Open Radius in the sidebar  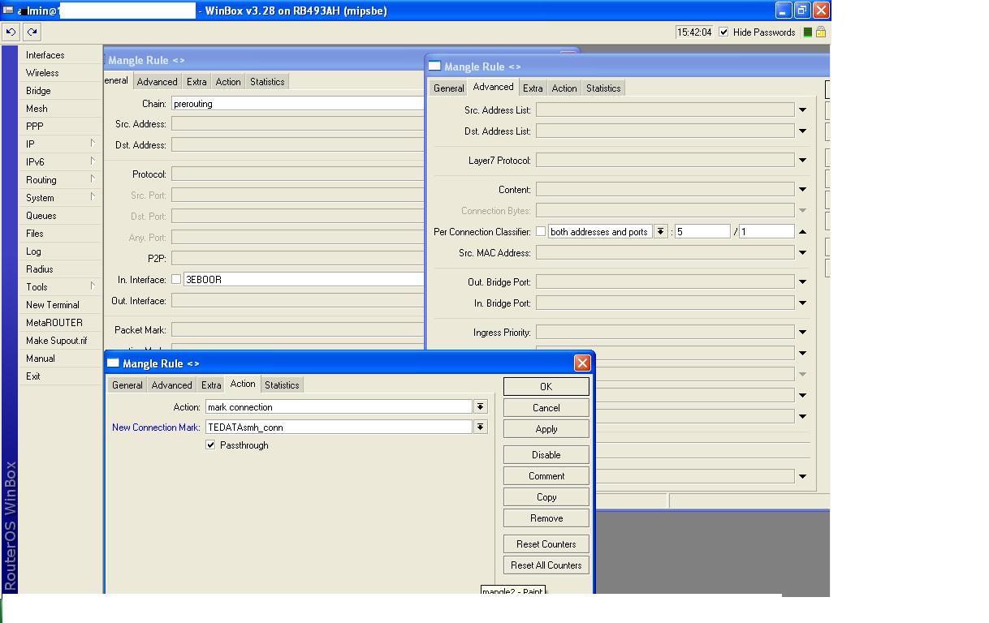pos(61,269)
